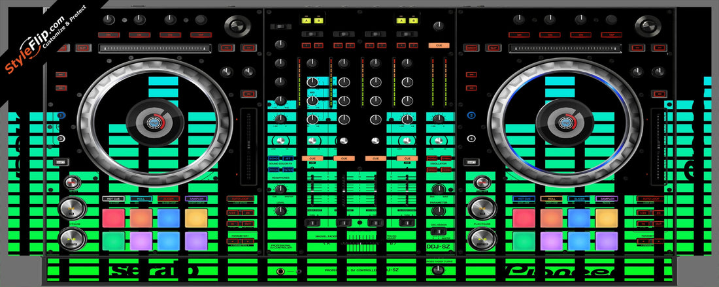Toggle SLIP mode on right deck
The height and width of the screenshot is (287, 719).
[x=493, y=48]
